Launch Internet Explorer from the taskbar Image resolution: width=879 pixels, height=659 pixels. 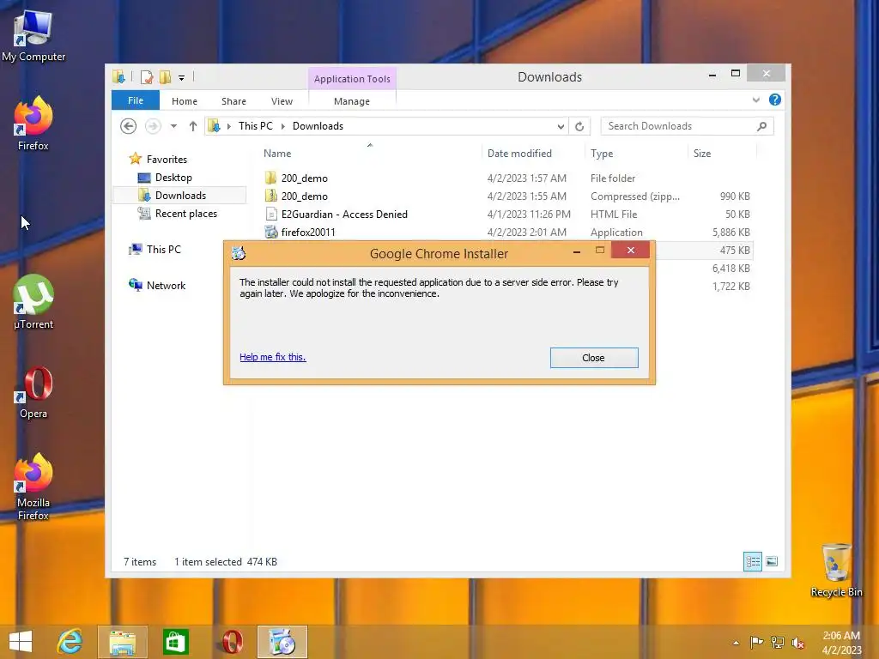tap(70, 642)
